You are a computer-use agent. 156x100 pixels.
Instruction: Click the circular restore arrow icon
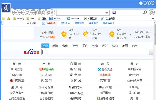coord(46,13)
